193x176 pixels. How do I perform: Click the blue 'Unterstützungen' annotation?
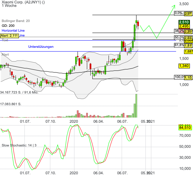click(41, 47)
